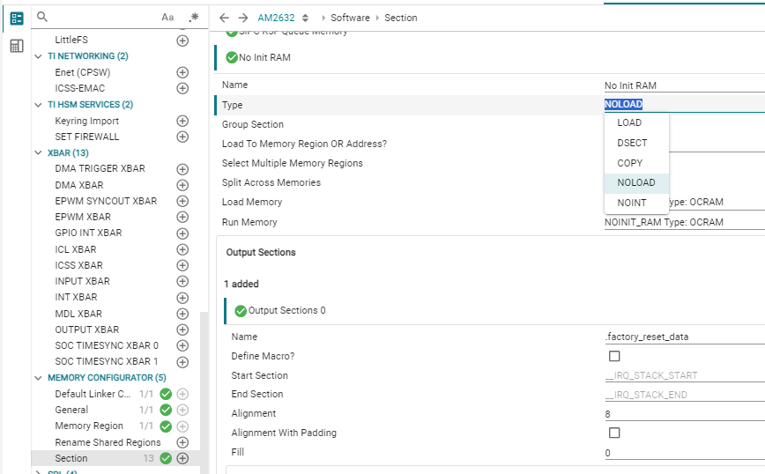The width and height of the screenshot is (765, 474).
Task: Go forward with the right arrow
Action: [x=243, y=18]
